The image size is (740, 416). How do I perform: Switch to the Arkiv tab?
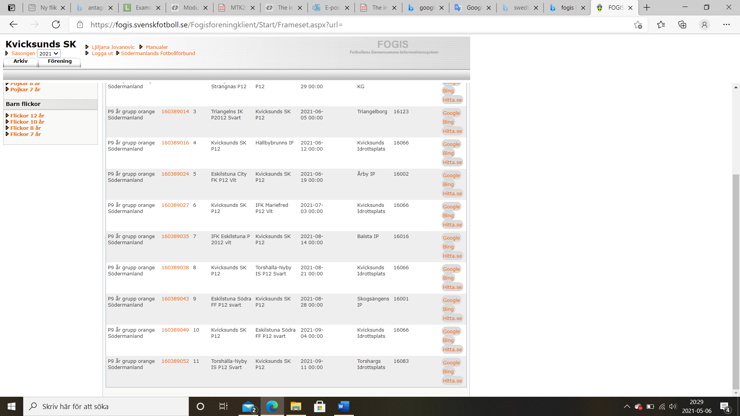(x=20, y=61)
